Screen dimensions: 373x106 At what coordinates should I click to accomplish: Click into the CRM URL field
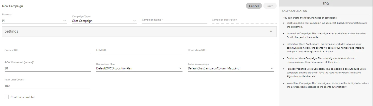pyautogui.click(x=139, y=51)
